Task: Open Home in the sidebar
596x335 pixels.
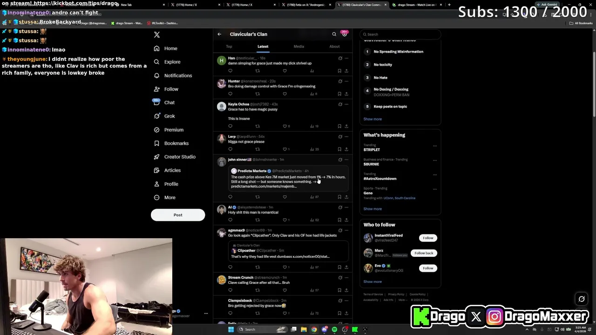Action: tap(165, 48)
